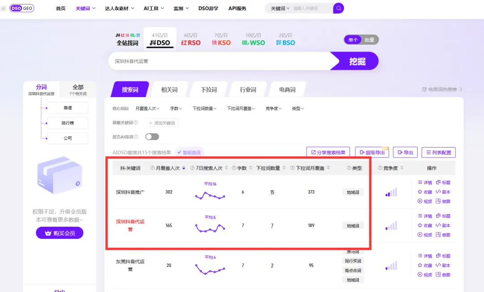Toggle descending sort on 月覆盖人次 column

184,168
